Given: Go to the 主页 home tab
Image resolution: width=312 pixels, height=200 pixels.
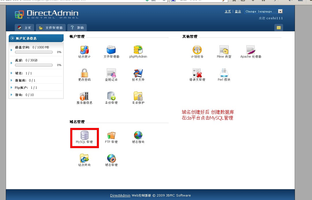Looking at the screenshot, I should 25,28.
